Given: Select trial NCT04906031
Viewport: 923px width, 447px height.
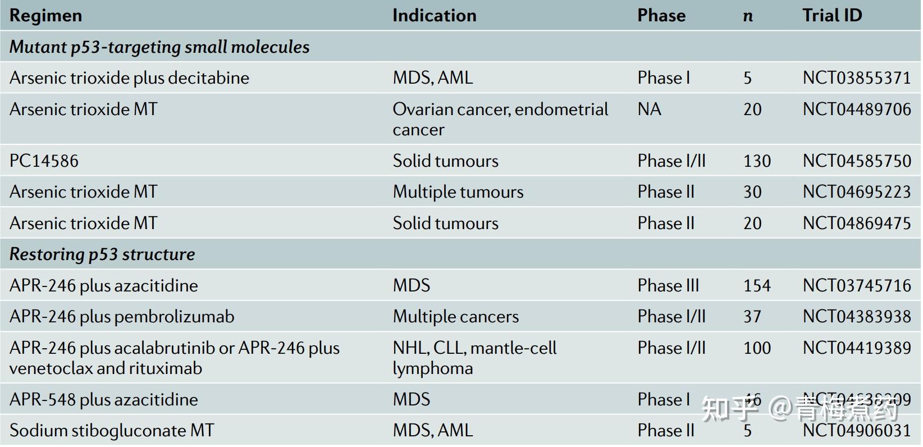Looking at the screenshot, I should (x=856, y=431).
